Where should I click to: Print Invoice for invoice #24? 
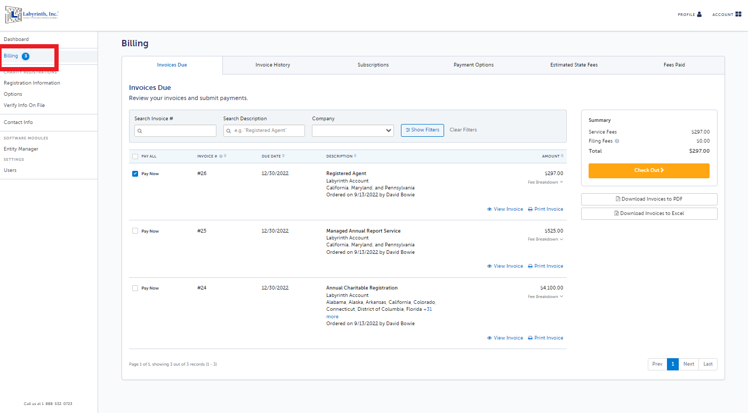click(545, 338)
